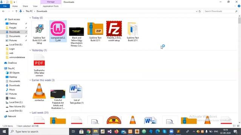Viewport: 241px width, 135px height.
Task: Open the List of Task.gudiaa (1) Word document
Action: pos(76,94)
